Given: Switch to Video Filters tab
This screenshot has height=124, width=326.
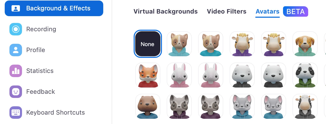Looking at the screenshot, I should tap(227, 11).
